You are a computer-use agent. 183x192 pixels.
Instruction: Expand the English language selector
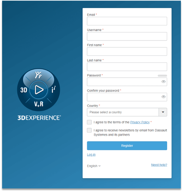[x=94, y=166]
